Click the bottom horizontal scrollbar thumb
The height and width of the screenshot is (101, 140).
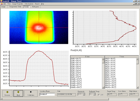click(x=55, y=99)
